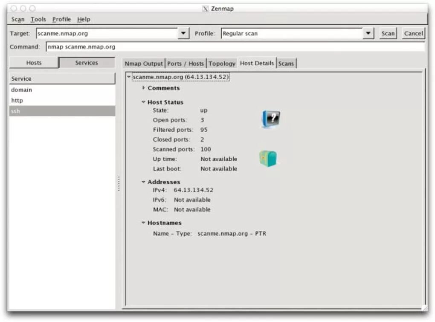The height and width of the screenshot is (322, 435).
Task: Focus the Target input field
Action: (x=107, y=33)
